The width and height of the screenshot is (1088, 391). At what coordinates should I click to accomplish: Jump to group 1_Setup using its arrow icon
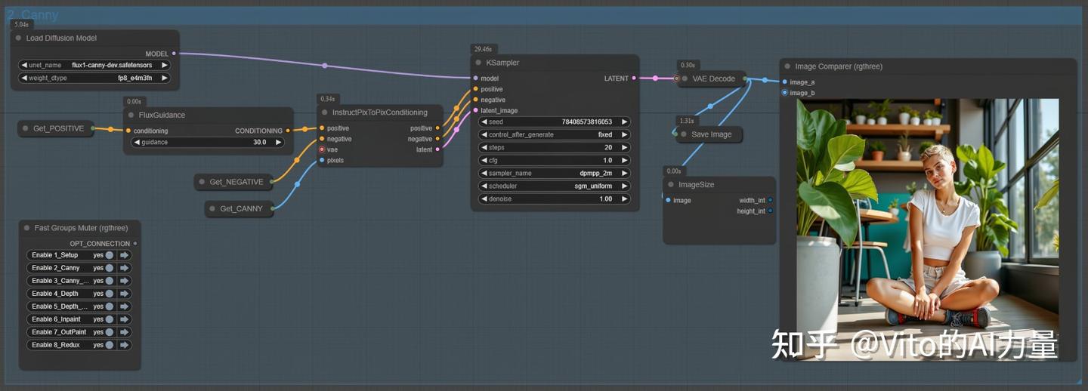[125, 255]
